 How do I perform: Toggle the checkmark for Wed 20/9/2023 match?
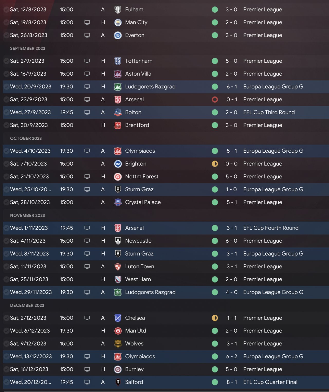click(x=6, y=87)
